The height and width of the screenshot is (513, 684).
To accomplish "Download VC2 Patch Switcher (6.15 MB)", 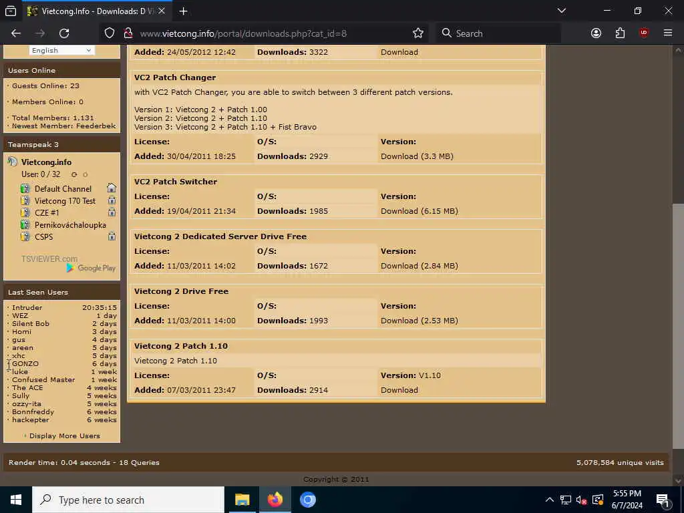I will (x=419, y=210).
